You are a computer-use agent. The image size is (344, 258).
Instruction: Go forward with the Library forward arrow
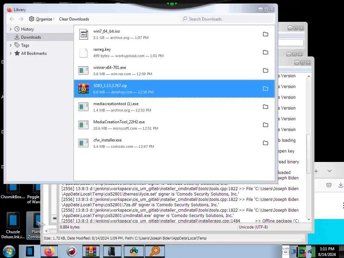click(x=21, y=19)
